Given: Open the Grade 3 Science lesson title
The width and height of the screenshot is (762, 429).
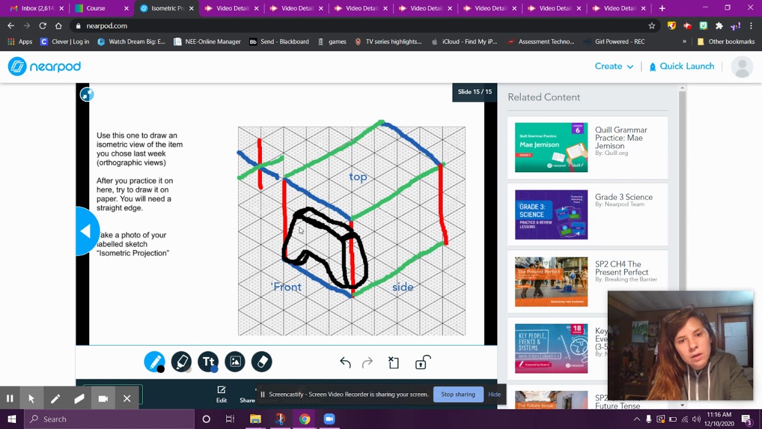Looking at the screenshot, I should tap(624, 197).
